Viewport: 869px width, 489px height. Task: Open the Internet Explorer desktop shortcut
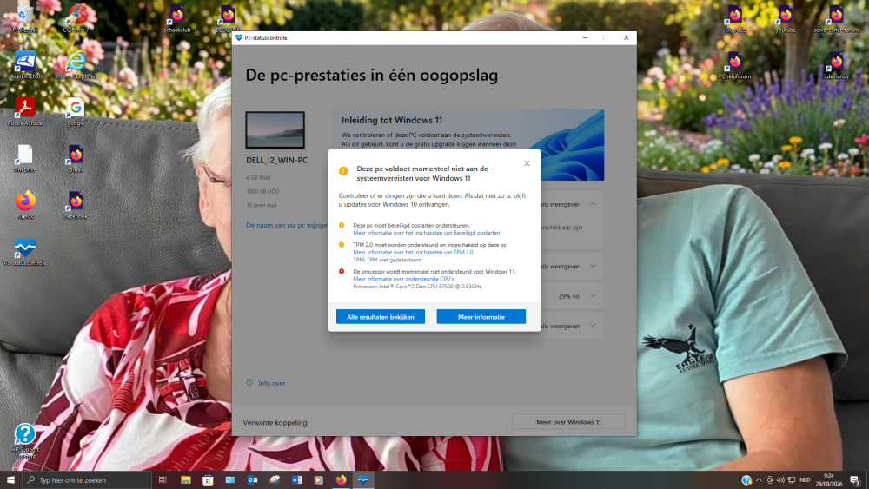(x=76, y=65)
